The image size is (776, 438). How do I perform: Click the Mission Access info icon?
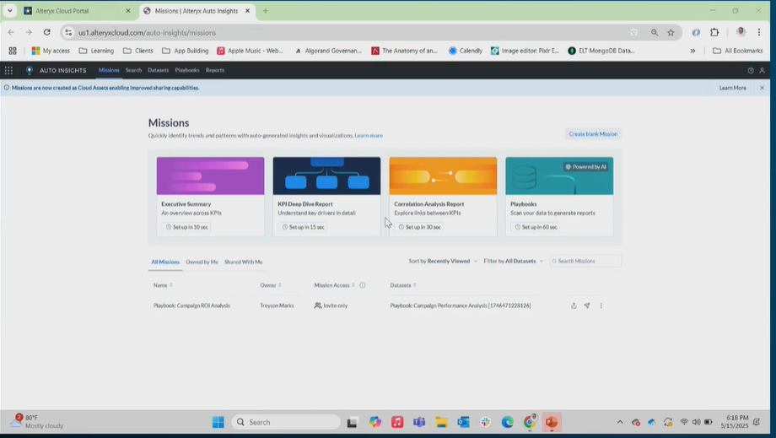click(362, 285)
